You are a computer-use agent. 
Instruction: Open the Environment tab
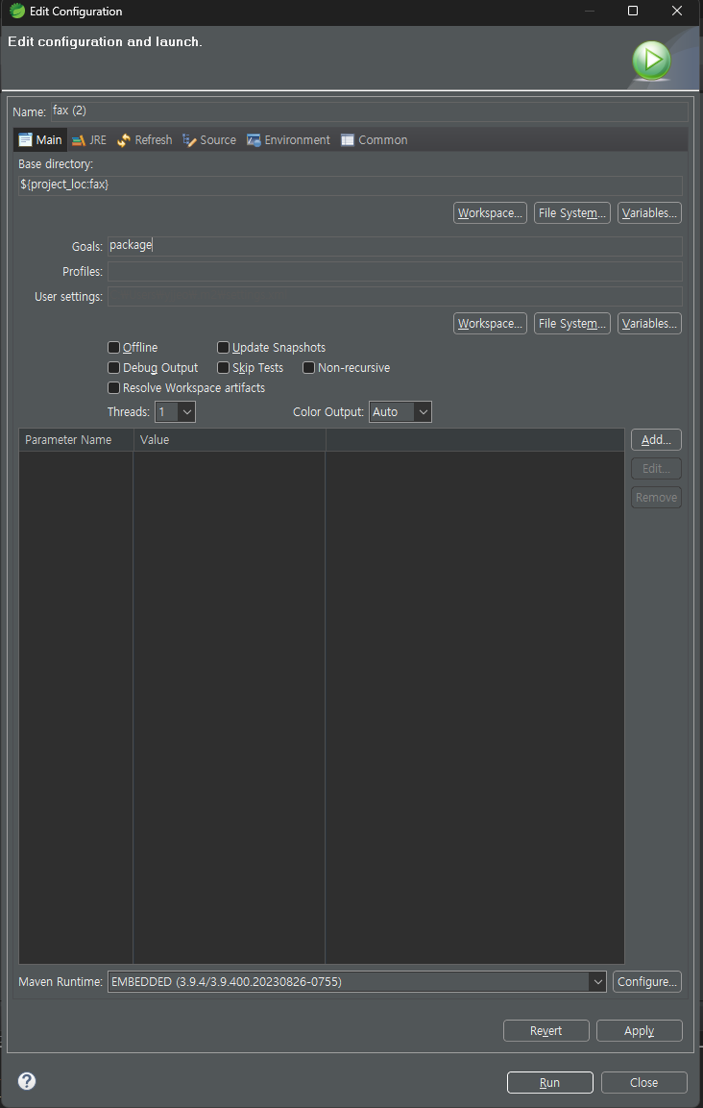click(x=288, y=140)
